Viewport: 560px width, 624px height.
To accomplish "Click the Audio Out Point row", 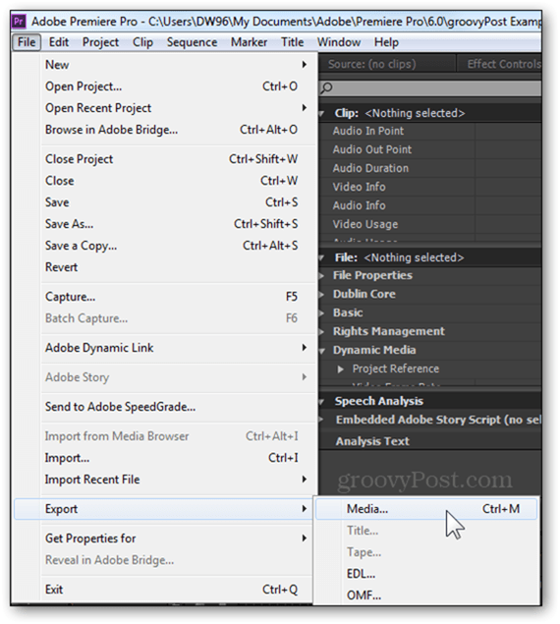I will tap(430, 149).
